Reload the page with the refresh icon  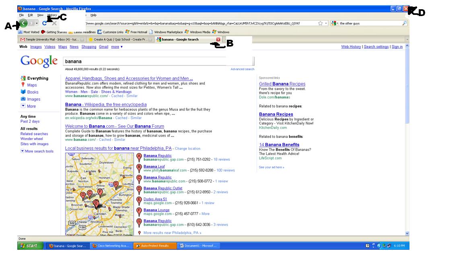(44, 23)
